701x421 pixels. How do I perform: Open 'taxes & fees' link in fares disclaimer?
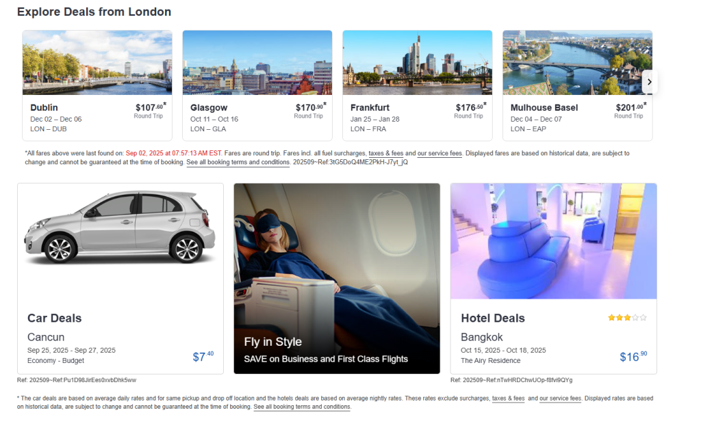(x=386, y=153)
